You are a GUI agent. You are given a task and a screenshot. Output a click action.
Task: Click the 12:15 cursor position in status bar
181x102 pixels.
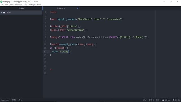click(14, 100)
